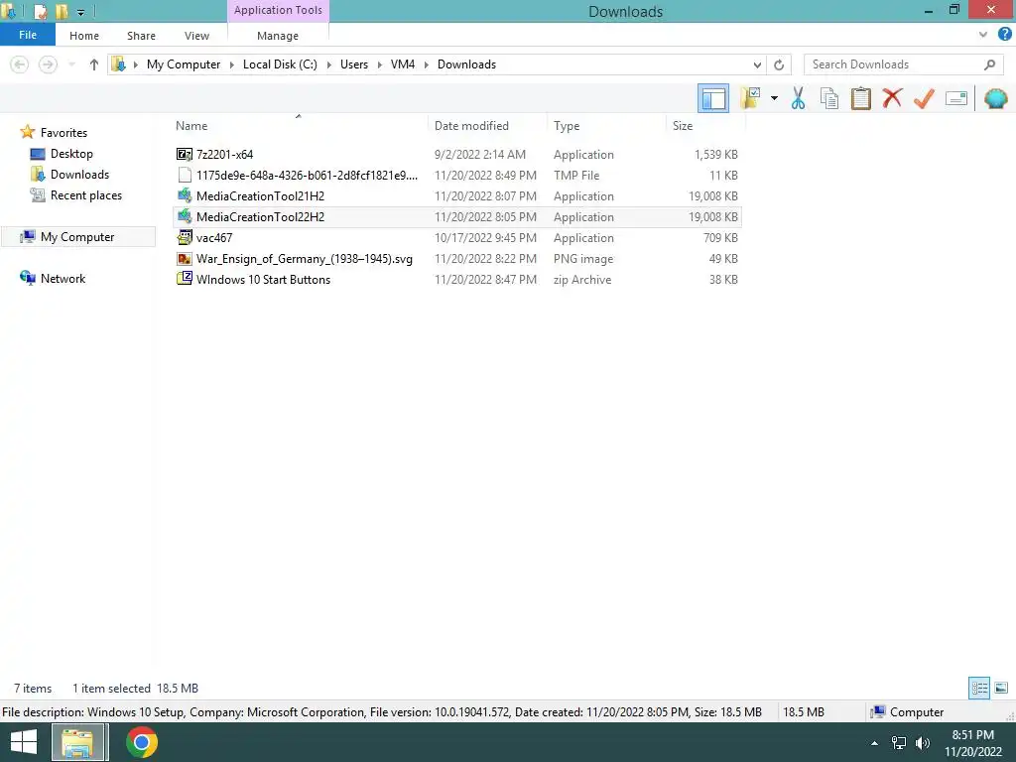Open the address bar history dropdown

[x=757, y=64]
